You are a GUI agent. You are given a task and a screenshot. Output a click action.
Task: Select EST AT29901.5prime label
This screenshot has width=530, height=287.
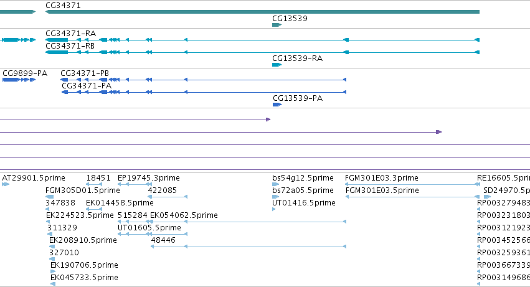click(34, 178)
